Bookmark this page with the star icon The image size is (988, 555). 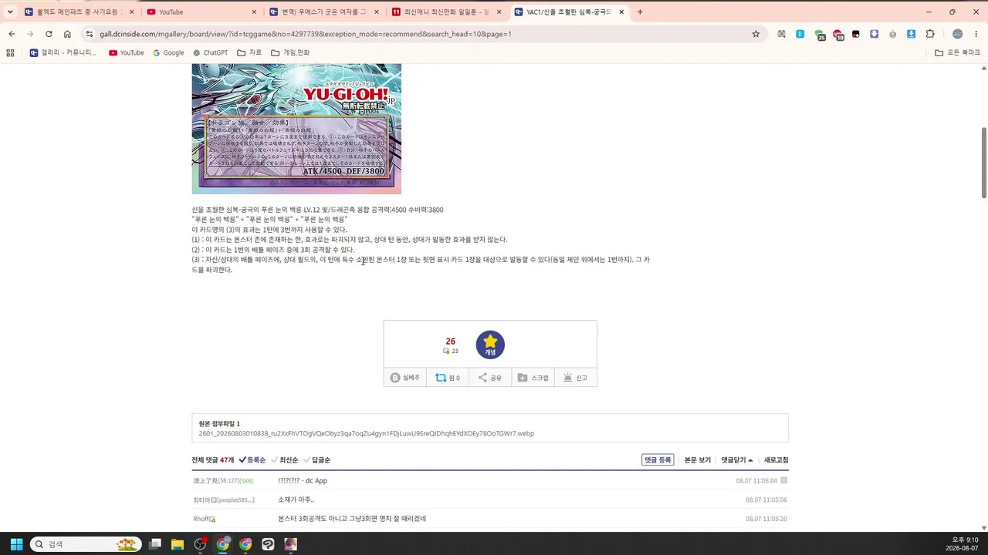click(x=756, y=34)
